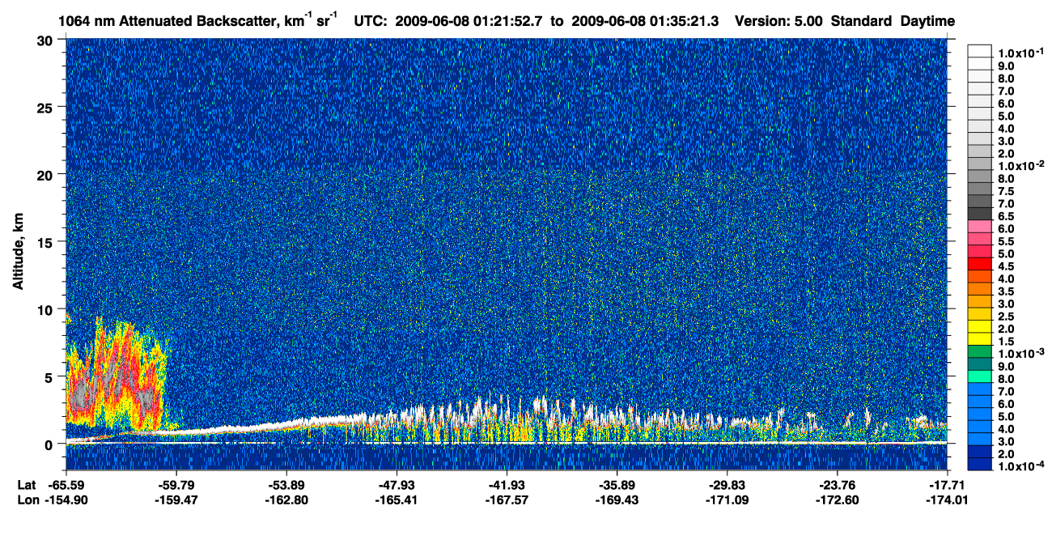Click the altitude axis tick '20'
The height and width of the screenshot is (540, 1052).
pos(47,174)
